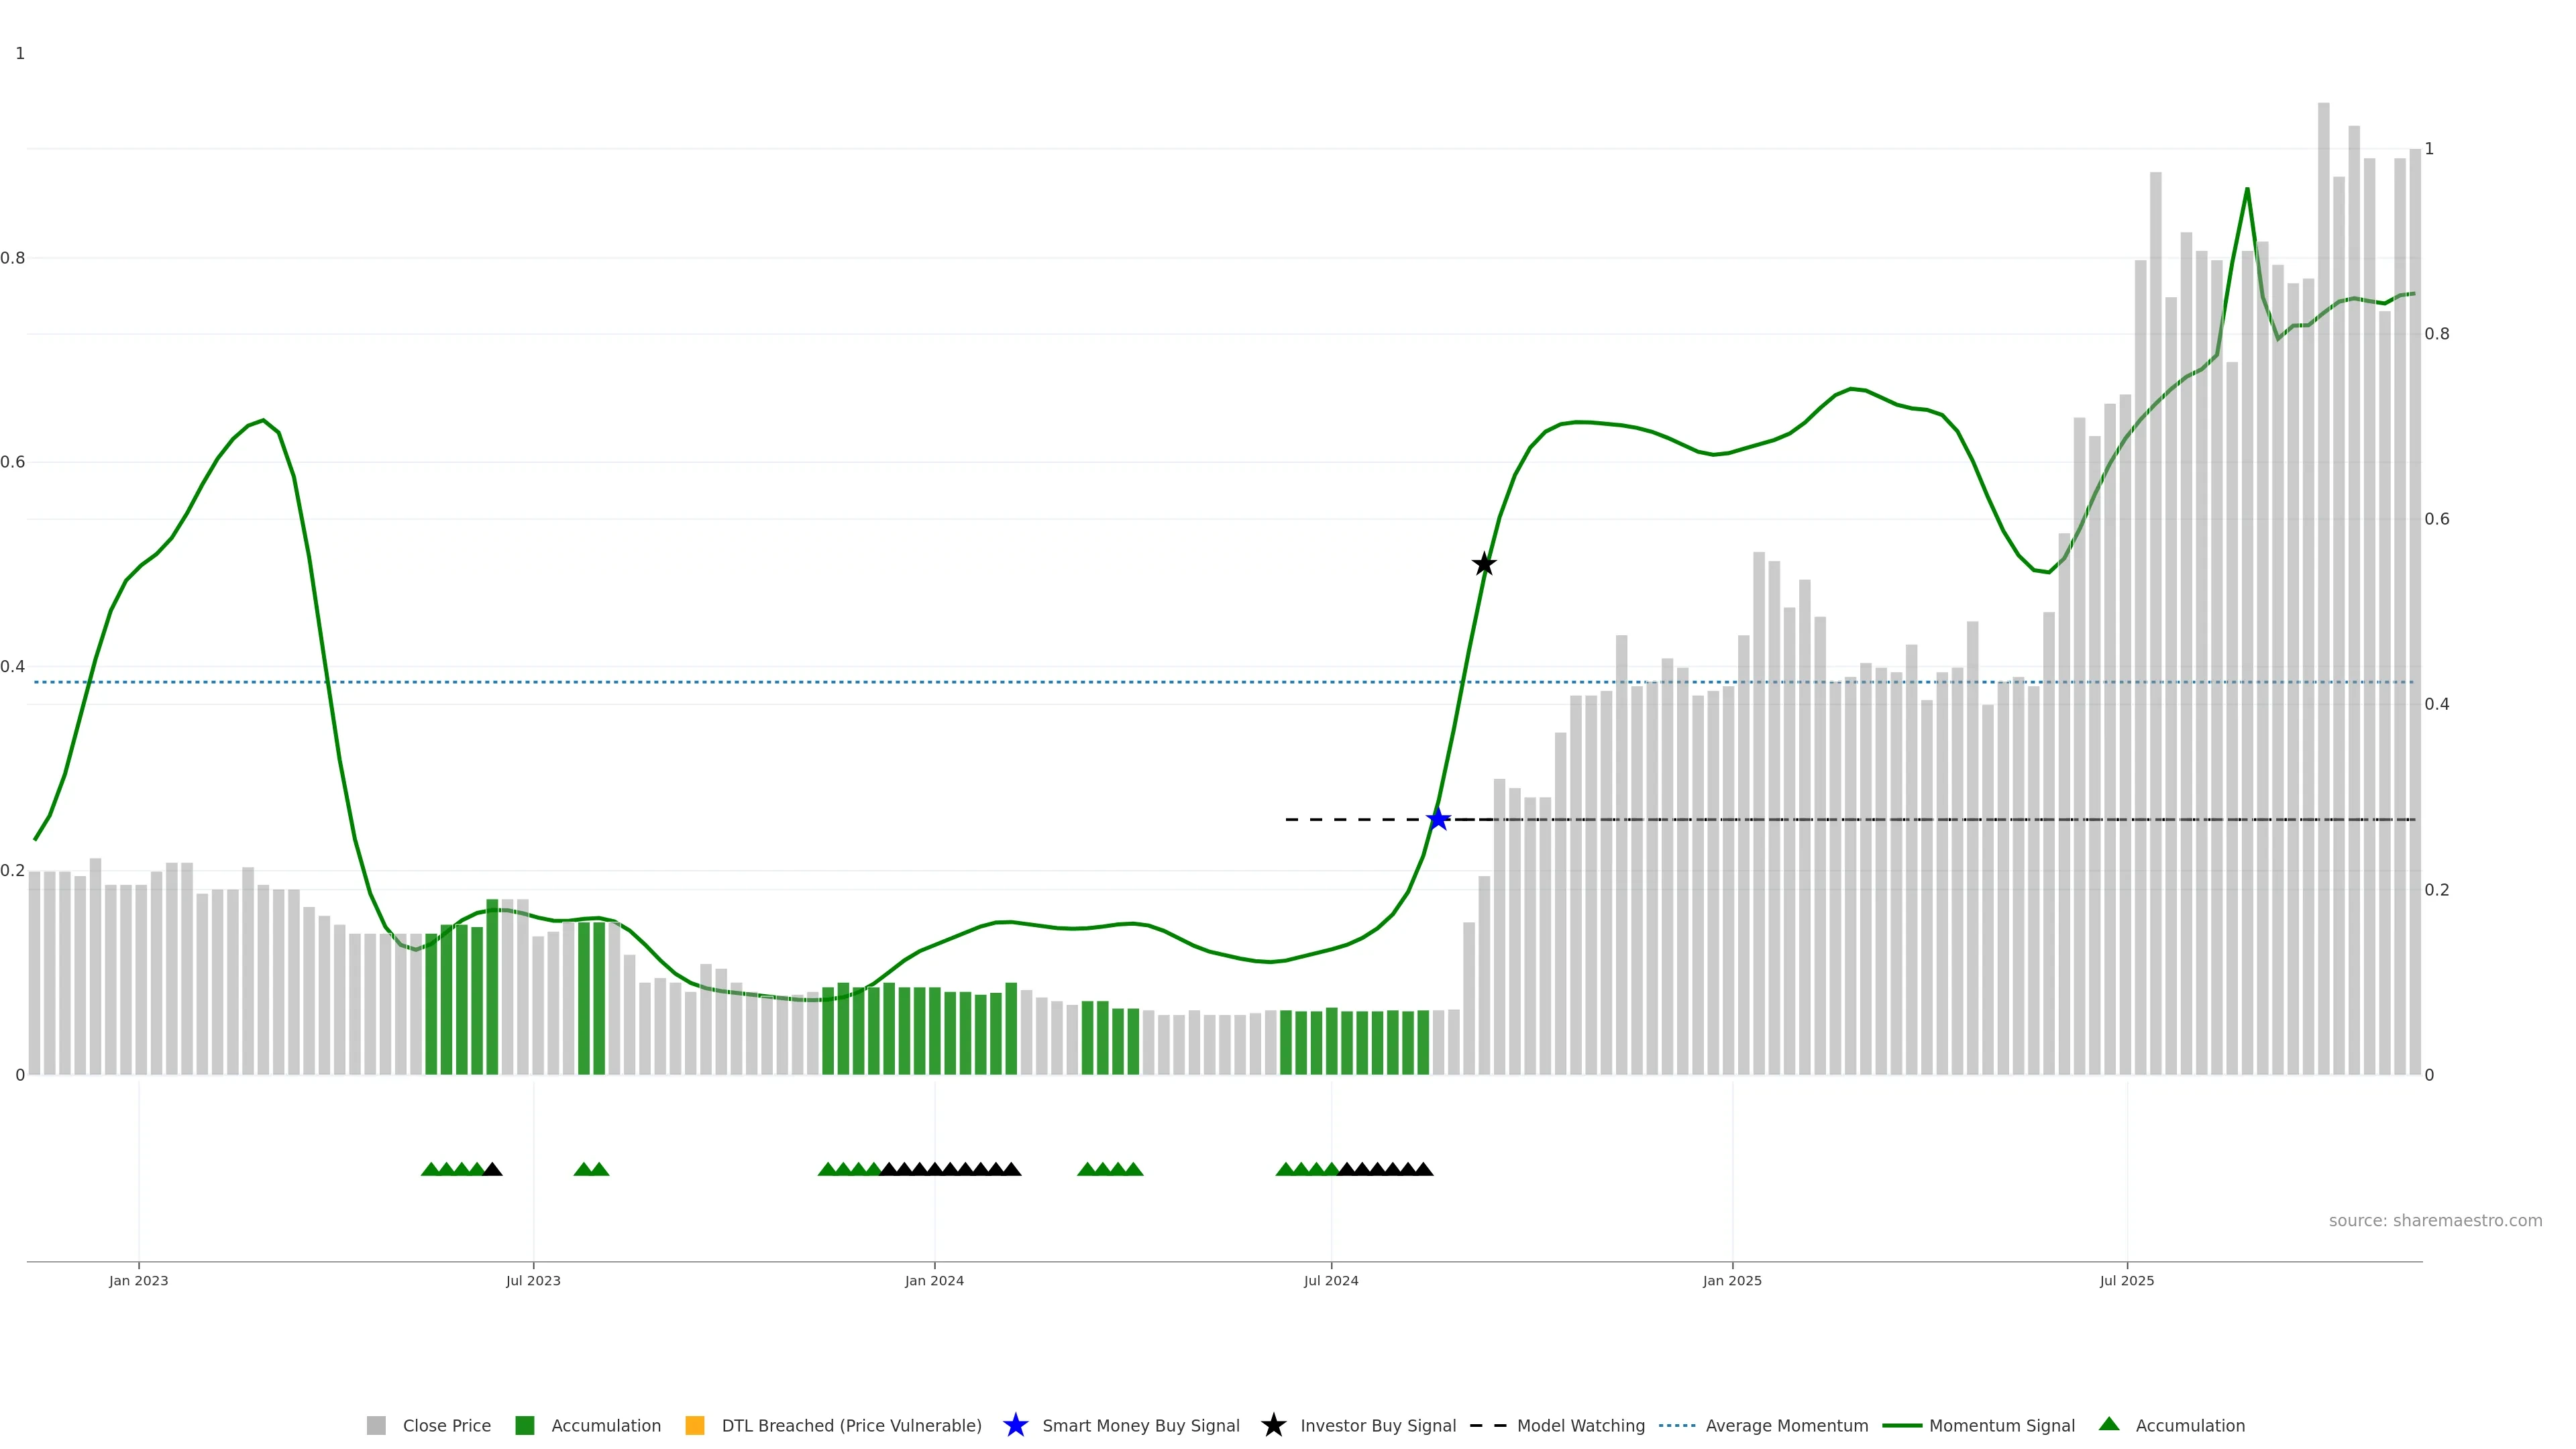The height and width of the screenshot is (1449, 2576).
Task: Toggle the Model Watching legend entry
Action: [1580, 1425]
